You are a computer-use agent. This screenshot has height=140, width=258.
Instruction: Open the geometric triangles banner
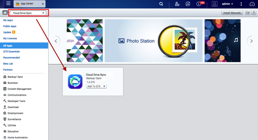tap(85, 41)
